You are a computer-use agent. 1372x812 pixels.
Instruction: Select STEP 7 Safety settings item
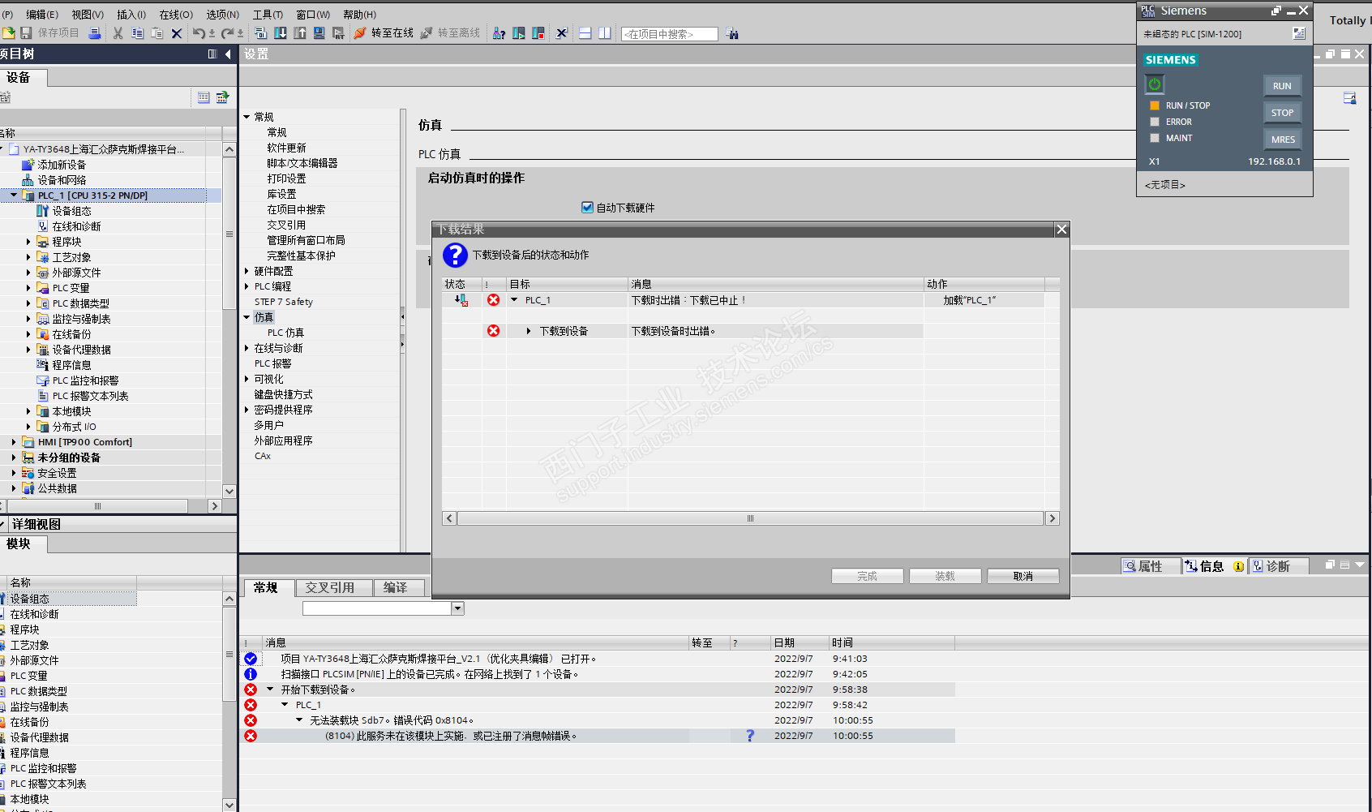[284, 302]
